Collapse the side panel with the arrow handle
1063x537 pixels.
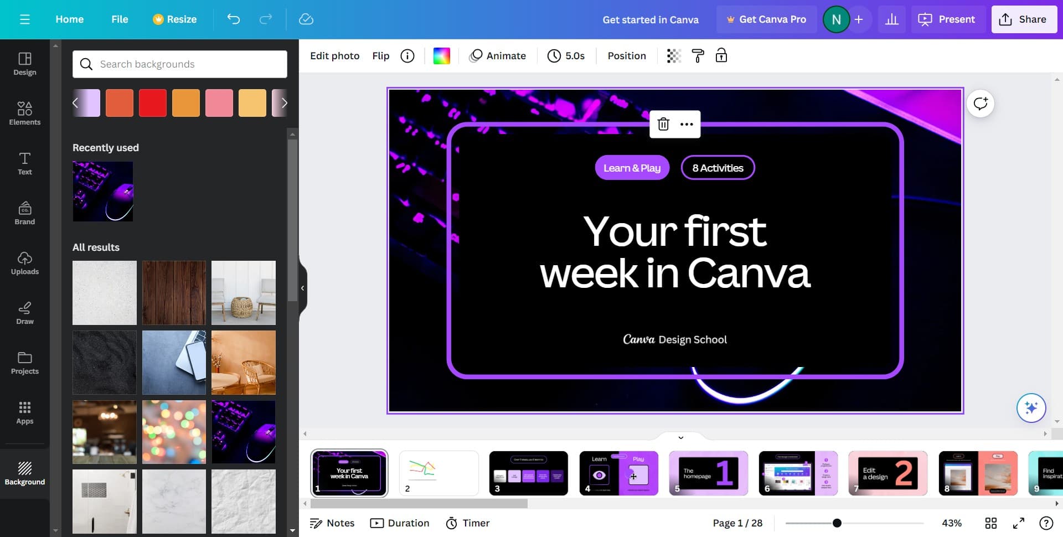302,288
